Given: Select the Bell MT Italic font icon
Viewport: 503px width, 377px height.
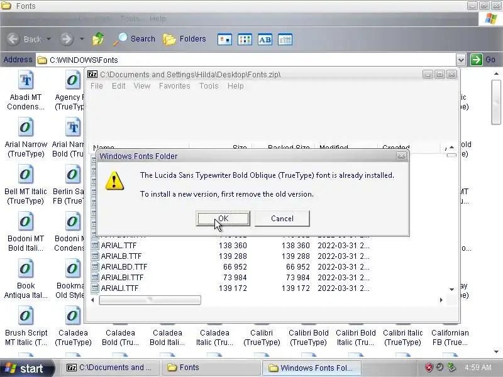Looking at the screenshot, I should tap(26, 175).
